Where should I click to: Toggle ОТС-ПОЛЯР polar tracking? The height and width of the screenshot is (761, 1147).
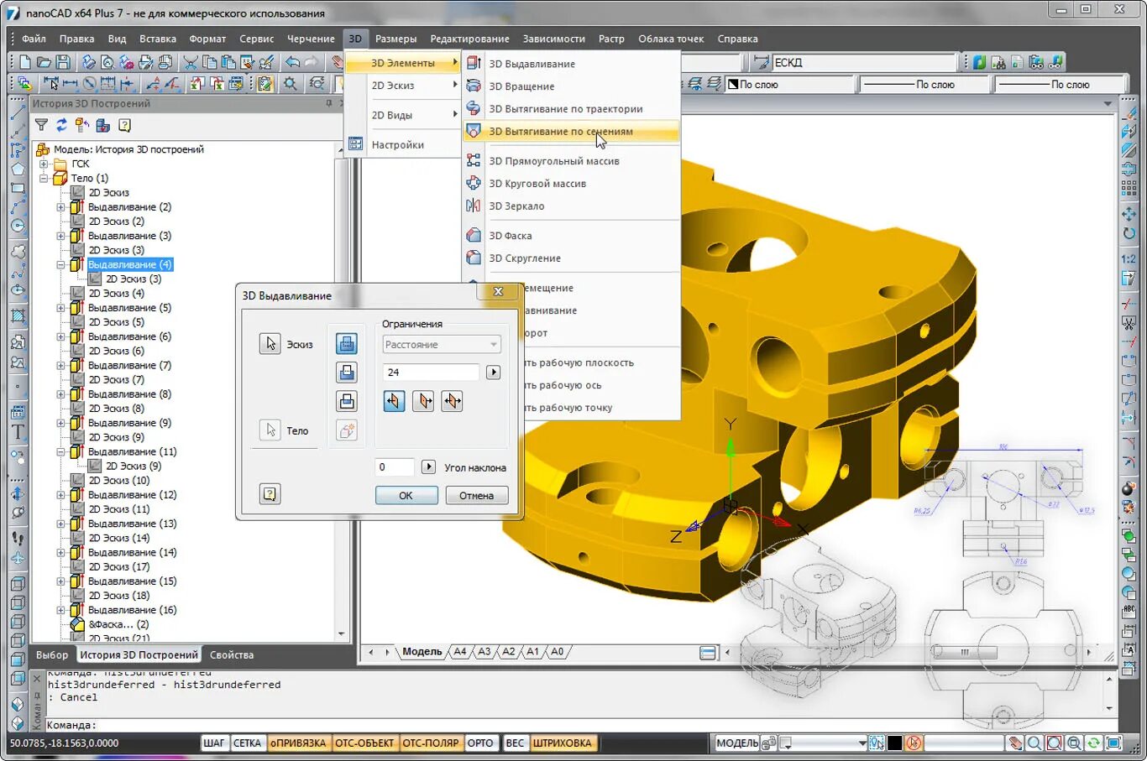pos(431,743)
